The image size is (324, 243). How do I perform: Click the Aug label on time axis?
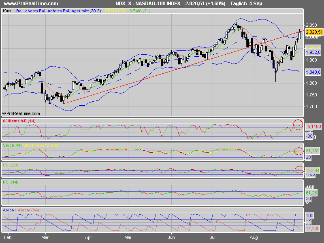(x=254, y=237)
